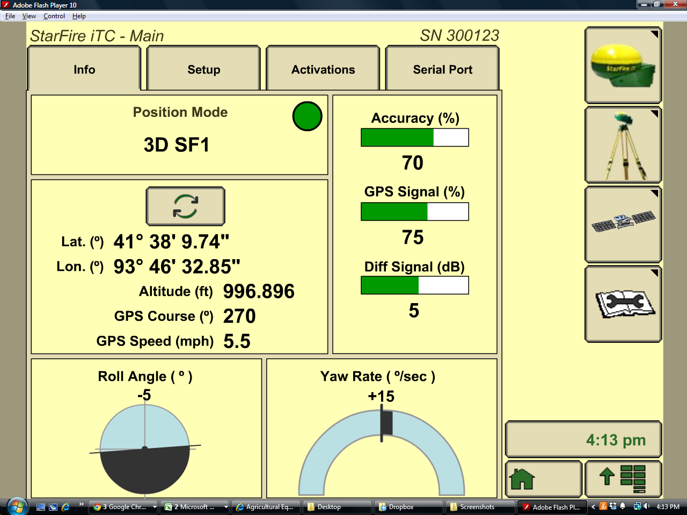Viewport: 687px width, 515px height.
Task: Expand hidden system tray icons arrow
Action: [x=593, y=506]
